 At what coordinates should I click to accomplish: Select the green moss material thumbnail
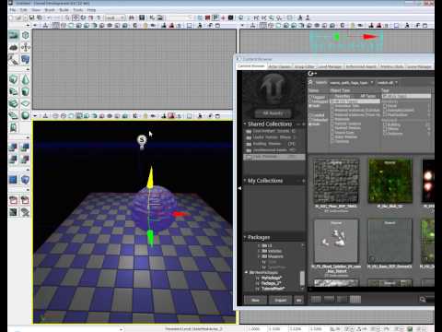(390, 181)
